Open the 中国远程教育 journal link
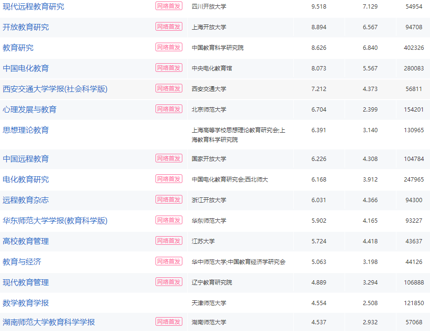The image size is (430, 331). (26, 159)
